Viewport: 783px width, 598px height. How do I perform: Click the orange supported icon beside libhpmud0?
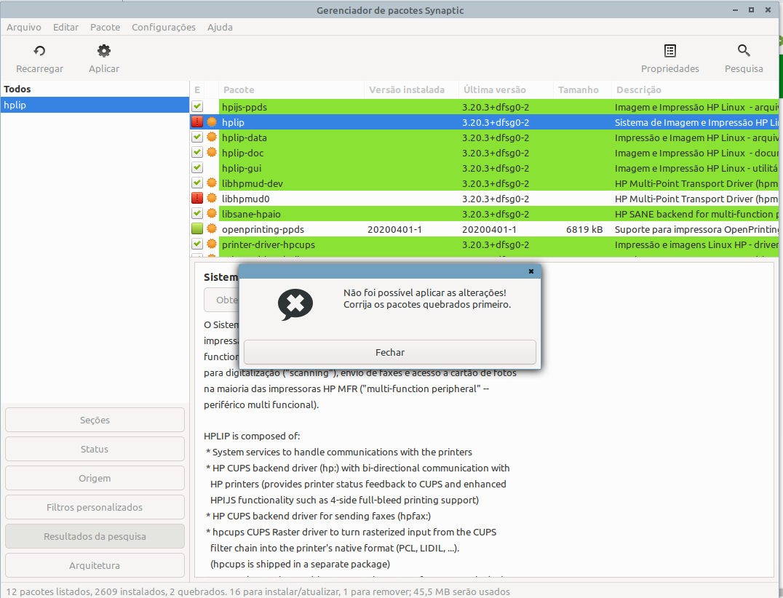(212, 199)
